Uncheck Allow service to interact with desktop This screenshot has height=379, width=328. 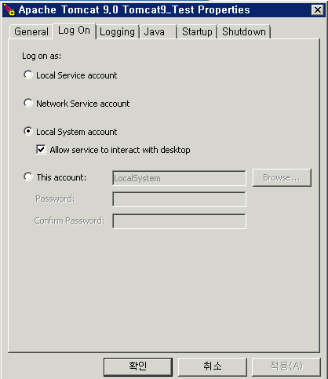(x=41, y=150)
